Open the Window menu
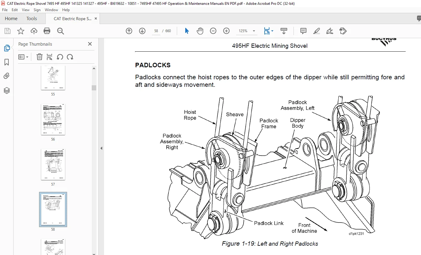Viewport: 421px width, 255px height. [x=51, y=10]
